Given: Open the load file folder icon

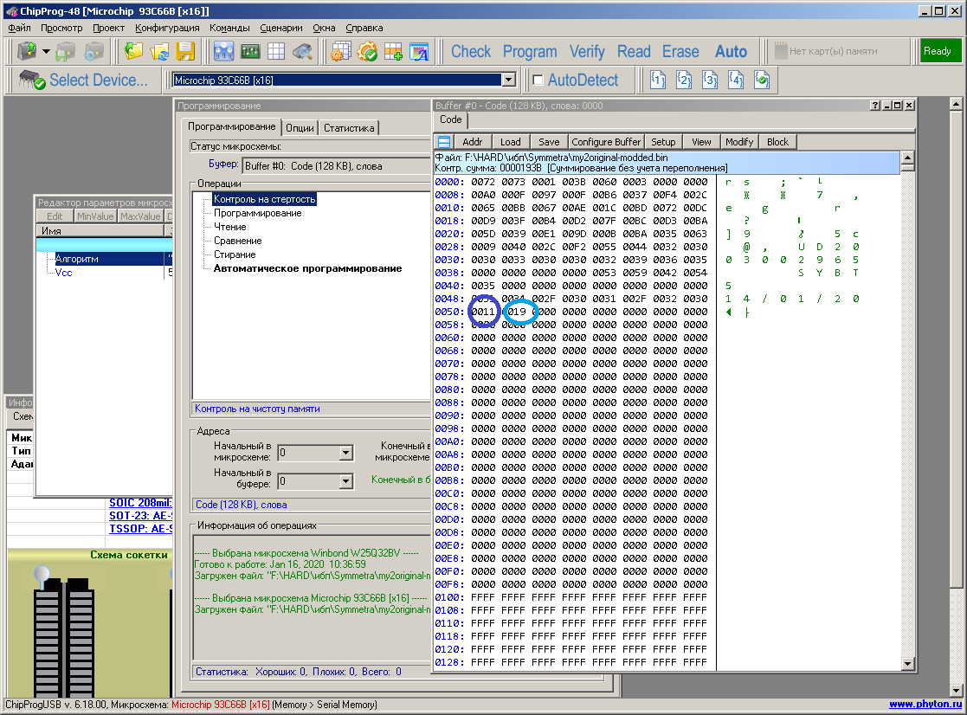Looking at the screenshot, I should (134, 51).
